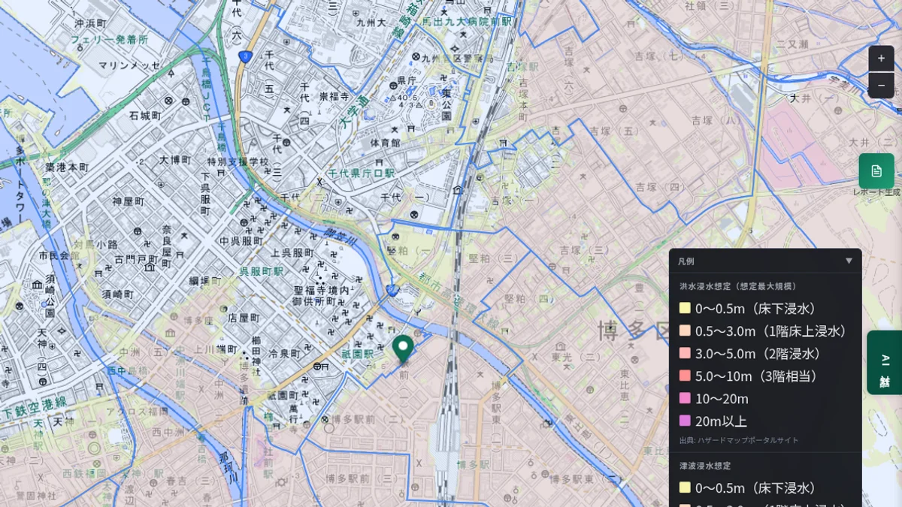Click the 千鳥橋JCT junction label
This screenshot has height=507, width=902.
205,89
